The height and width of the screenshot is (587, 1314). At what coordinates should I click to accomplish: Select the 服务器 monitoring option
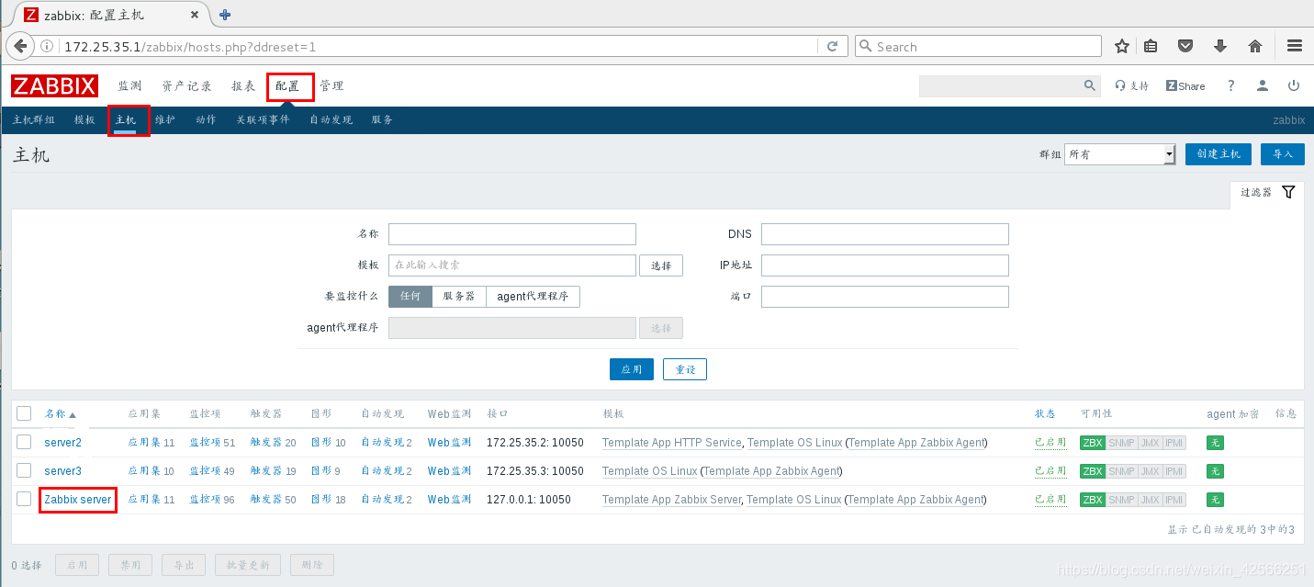459,296
